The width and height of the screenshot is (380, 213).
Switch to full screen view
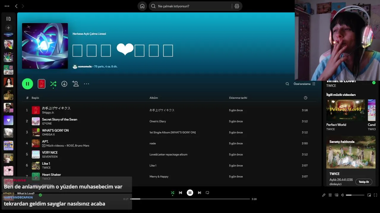376,195
